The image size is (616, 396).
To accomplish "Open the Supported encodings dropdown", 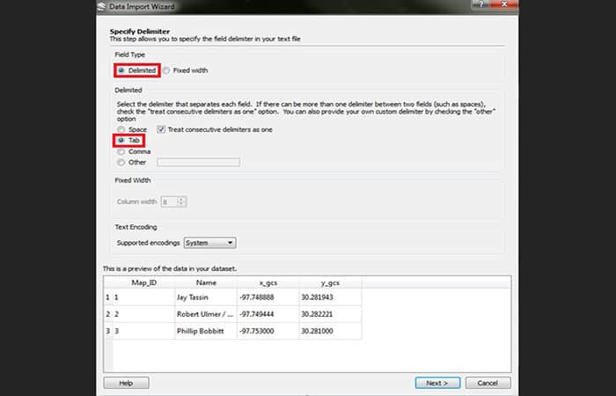I will [x=209, y=243].
